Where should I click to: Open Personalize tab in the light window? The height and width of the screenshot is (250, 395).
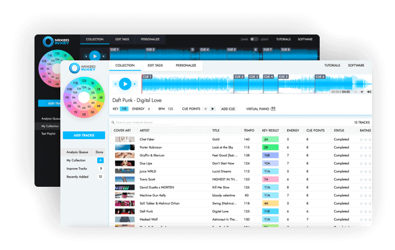186,66
